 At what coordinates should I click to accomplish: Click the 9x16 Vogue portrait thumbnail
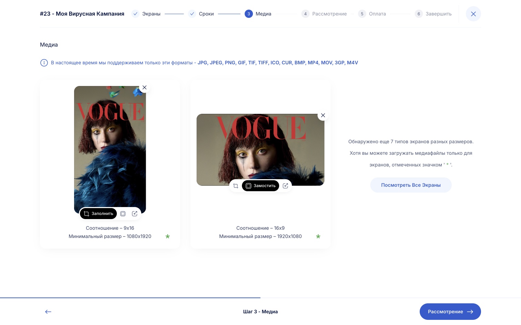pyautogui.click(x=110, y=150)
